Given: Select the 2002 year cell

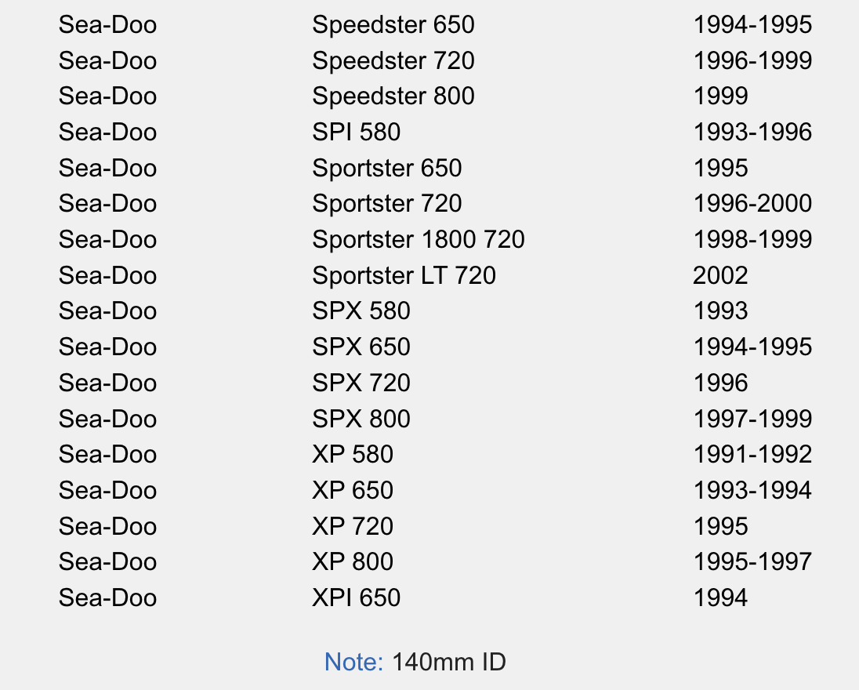Looking at the screenshot, I should (x=720, y=275).
